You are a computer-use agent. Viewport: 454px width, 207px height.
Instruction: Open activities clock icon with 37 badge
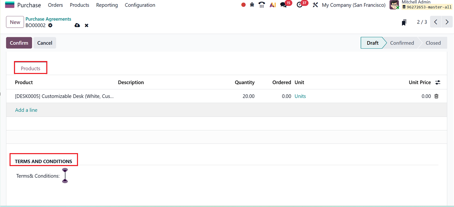coord(299,5)
